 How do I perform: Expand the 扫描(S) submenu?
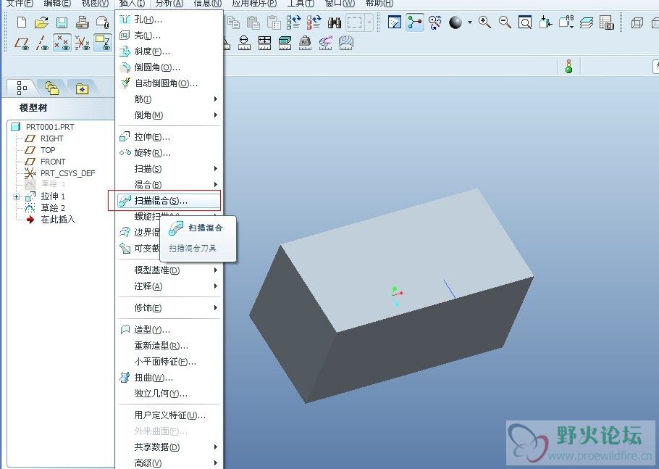[216, 169]
